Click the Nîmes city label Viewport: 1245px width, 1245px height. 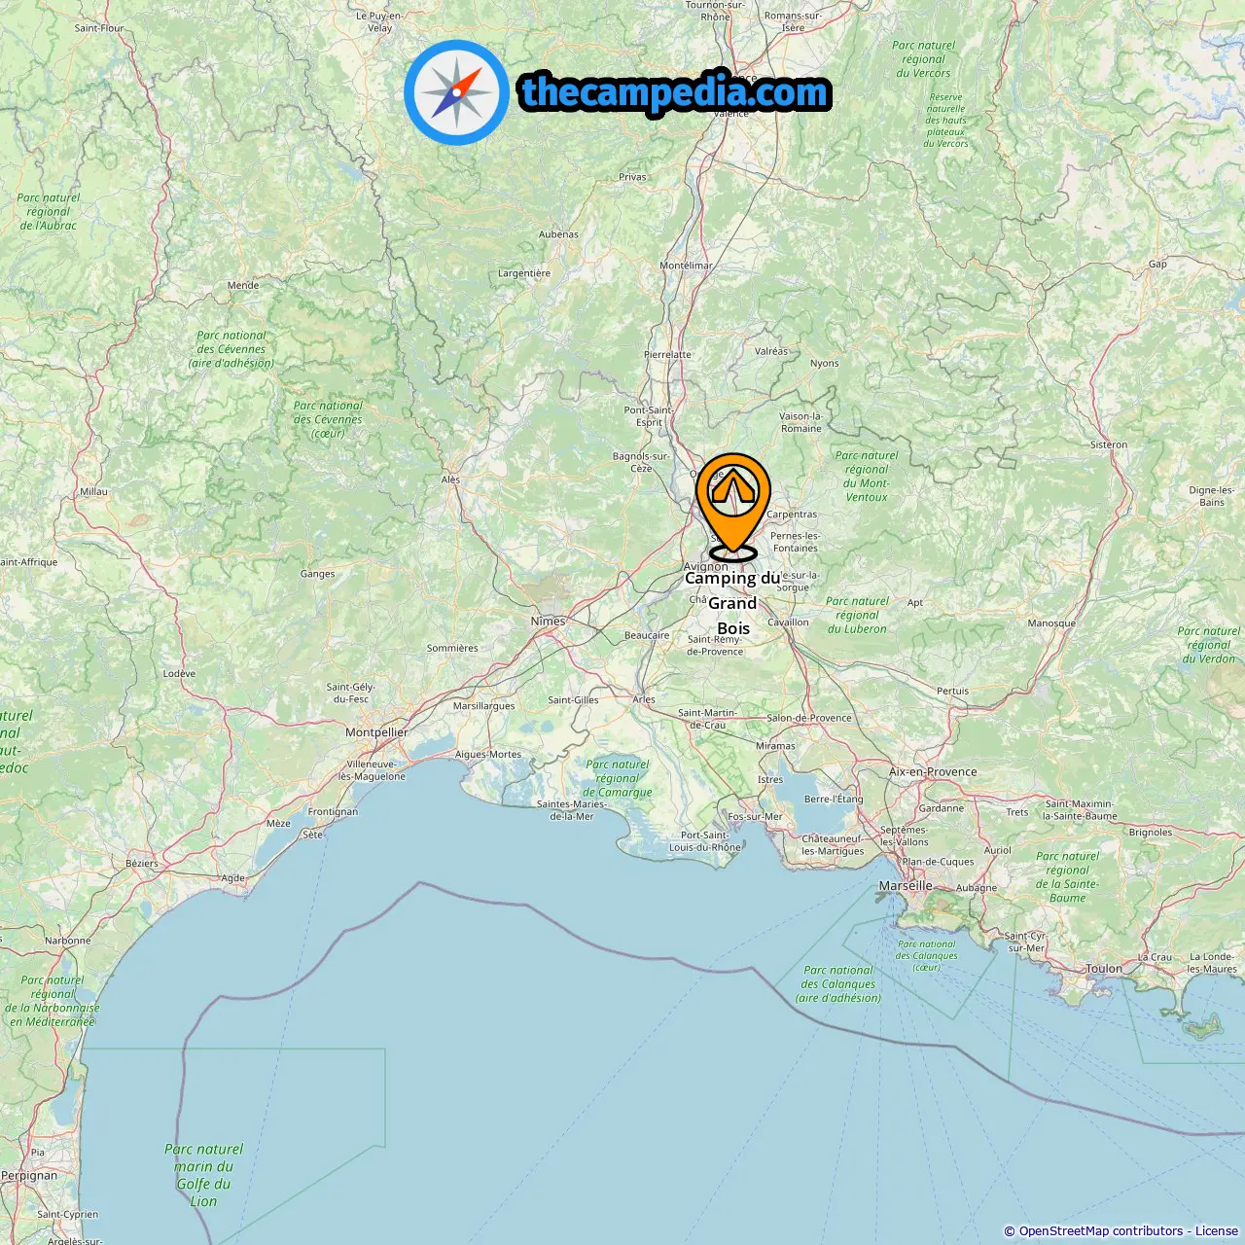[x=548, y=621]
